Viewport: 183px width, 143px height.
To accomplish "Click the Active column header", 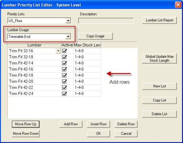I will tap(67, 45).
